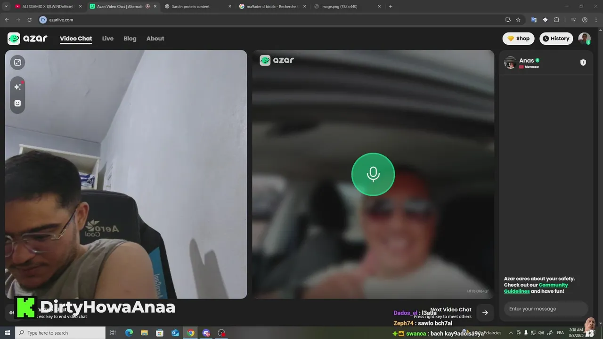Switch to ma9ader d bistila tab
Image resolution: width=603 pixels, height=339 pixels.
point(272,7)
